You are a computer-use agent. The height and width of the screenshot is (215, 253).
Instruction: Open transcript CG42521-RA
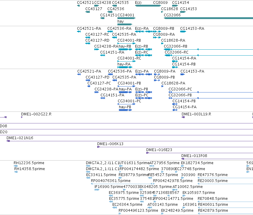pos(89,29)
